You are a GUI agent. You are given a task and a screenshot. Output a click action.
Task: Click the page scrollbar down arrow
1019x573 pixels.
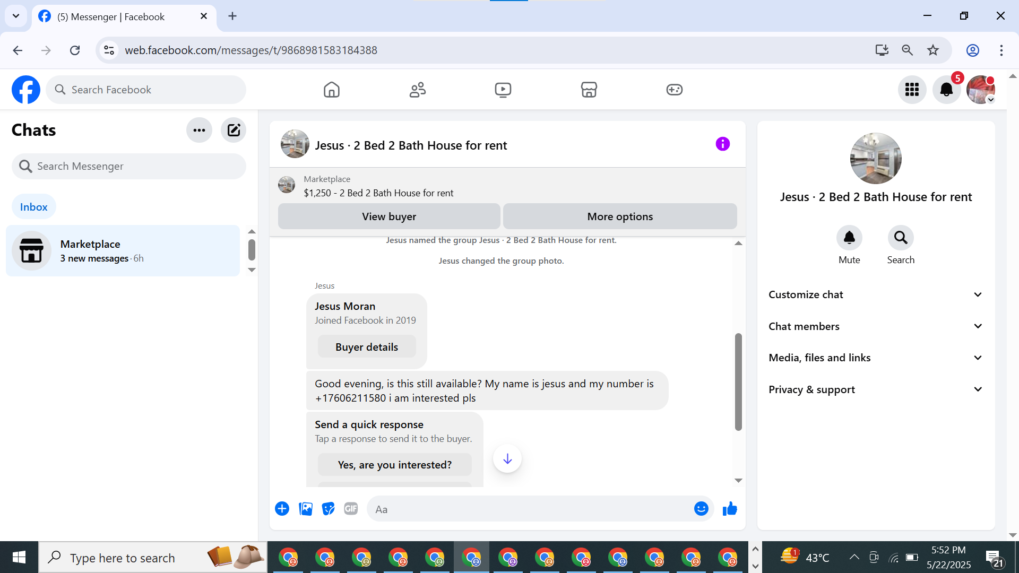pyautogui.click(x=1013, y=535)
